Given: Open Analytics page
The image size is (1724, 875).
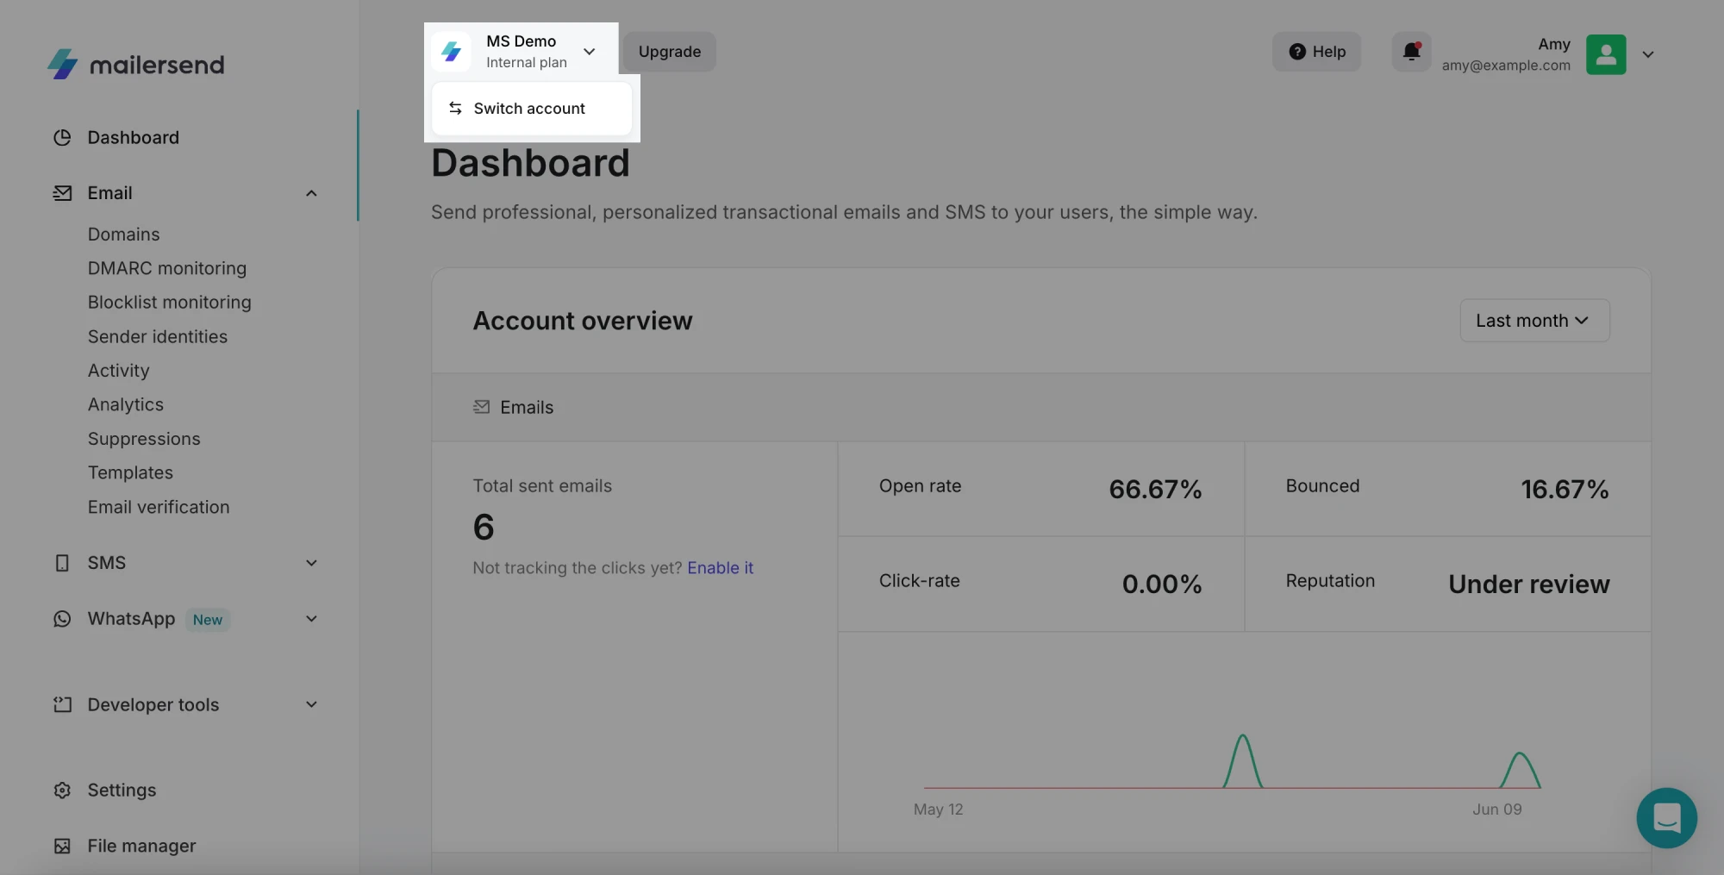Looking at the screenshot, I should tap(125, 405).
